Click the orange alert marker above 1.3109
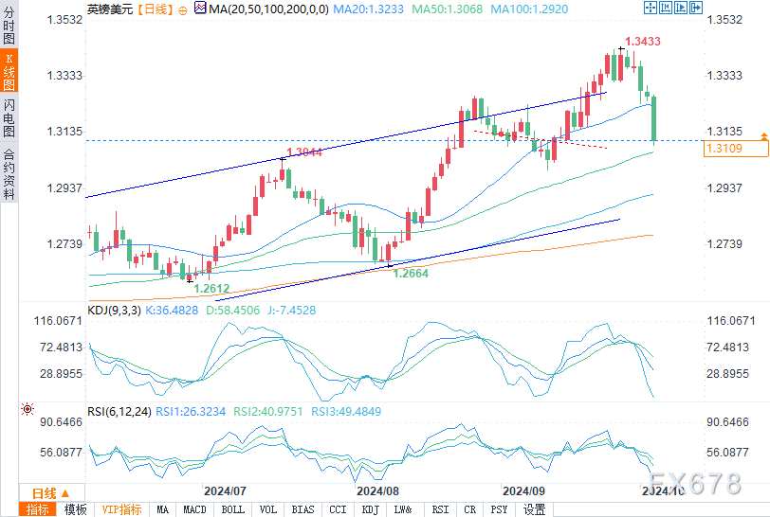 pyautogui.click(x=763, y=135)
